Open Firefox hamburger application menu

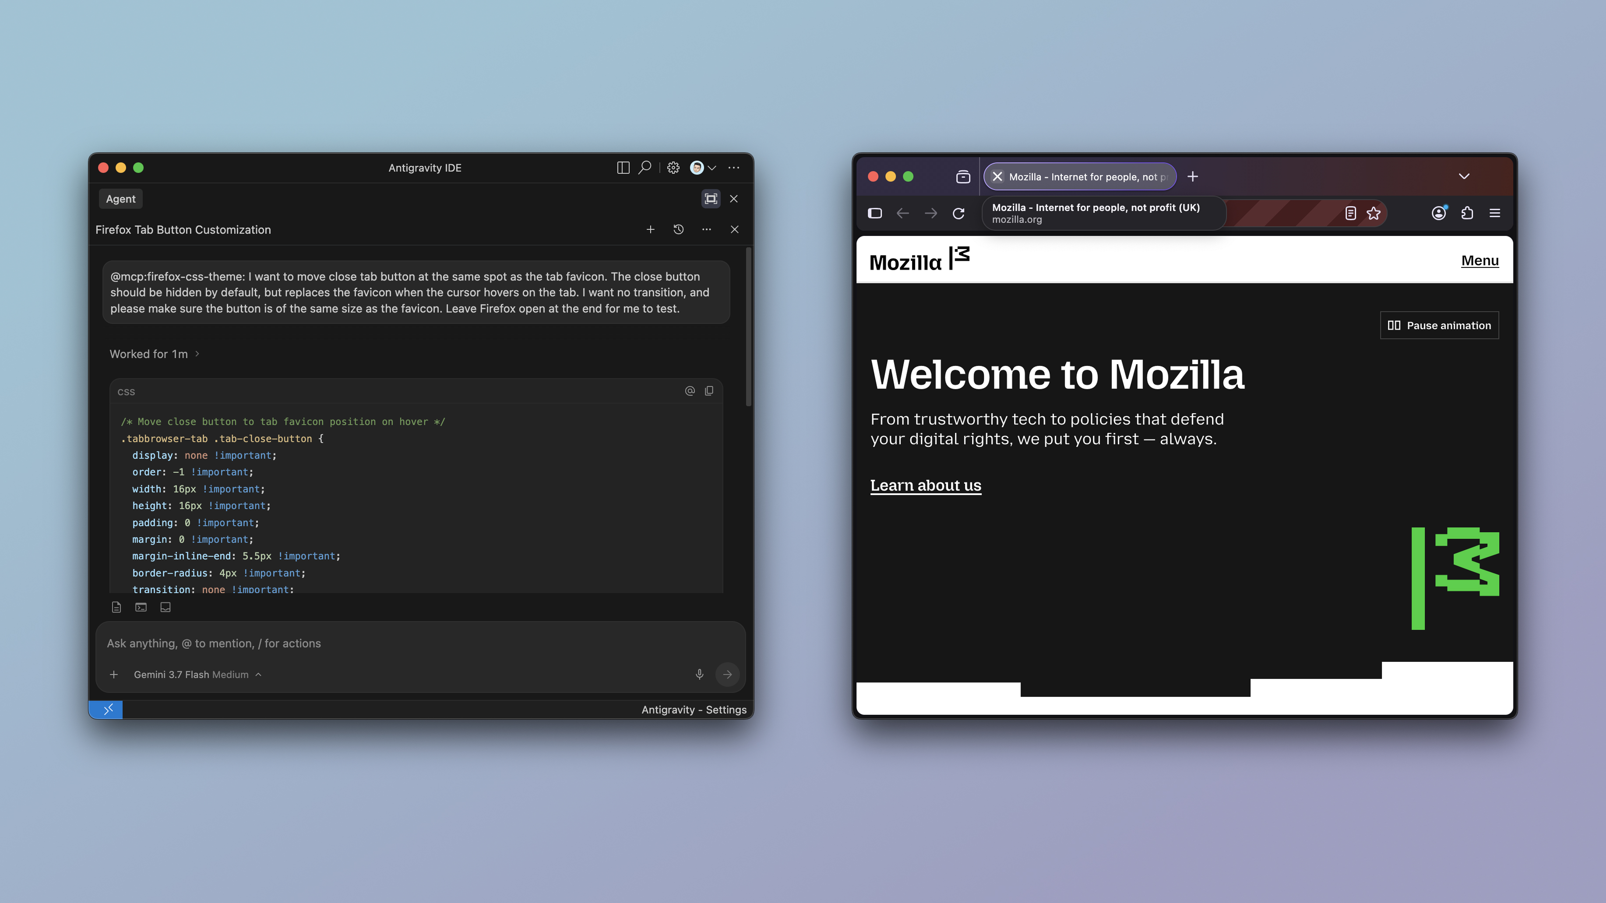pos(1495,213)
